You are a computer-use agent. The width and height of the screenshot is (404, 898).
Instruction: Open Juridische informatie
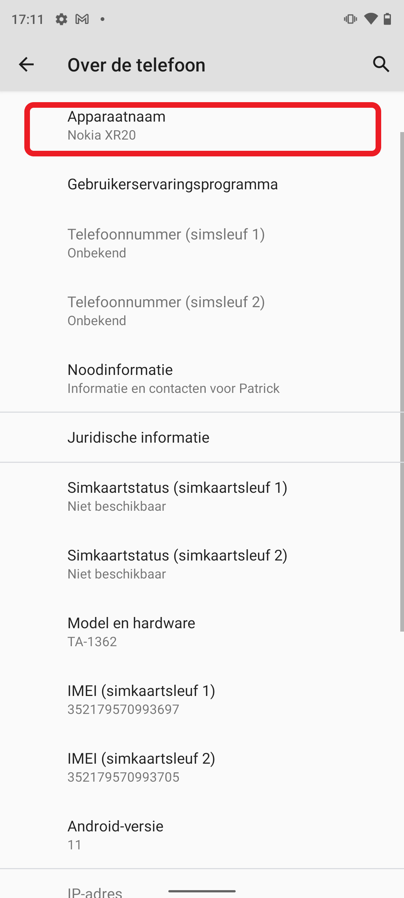[202, 437]
